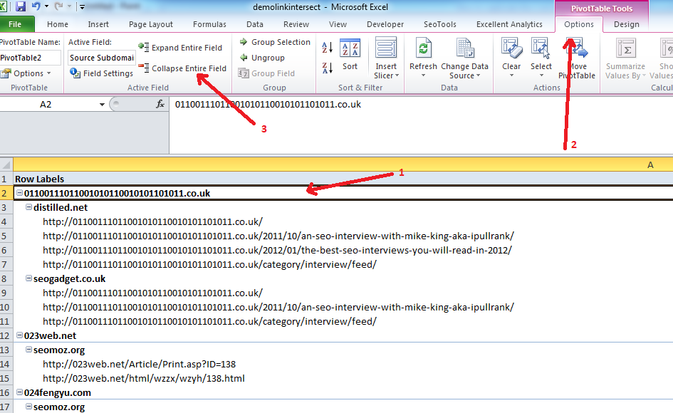Switch to the Design tab

coord(626,23)
